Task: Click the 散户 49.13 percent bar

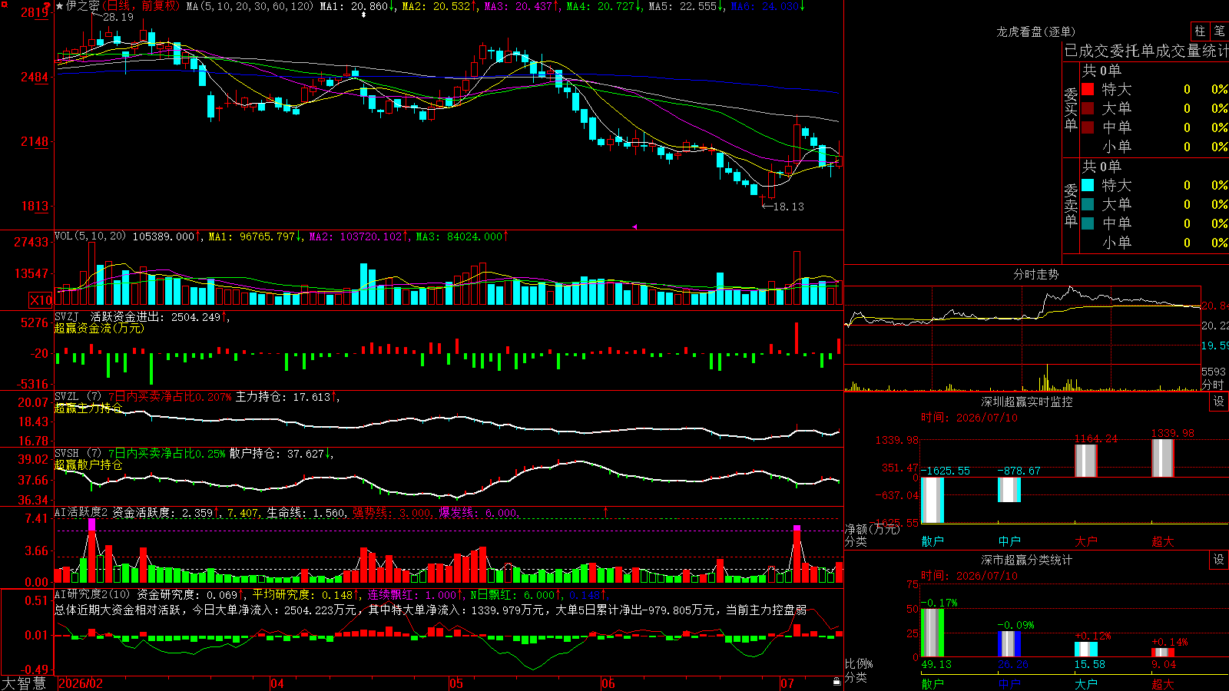Action: point(933,633)
